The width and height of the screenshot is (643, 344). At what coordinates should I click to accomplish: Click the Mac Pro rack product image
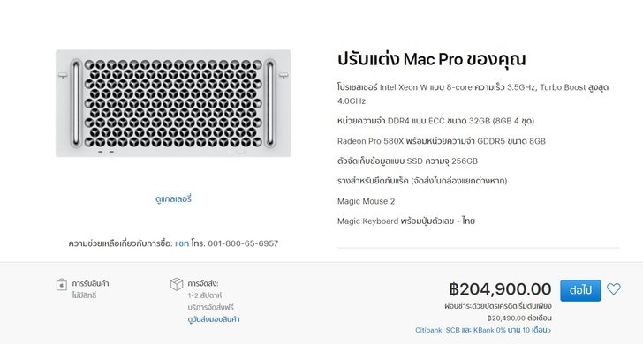tap(173, 103)
